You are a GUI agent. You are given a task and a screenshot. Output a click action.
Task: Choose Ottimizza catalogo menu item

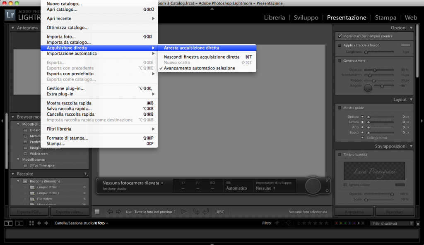coord(99,28)
